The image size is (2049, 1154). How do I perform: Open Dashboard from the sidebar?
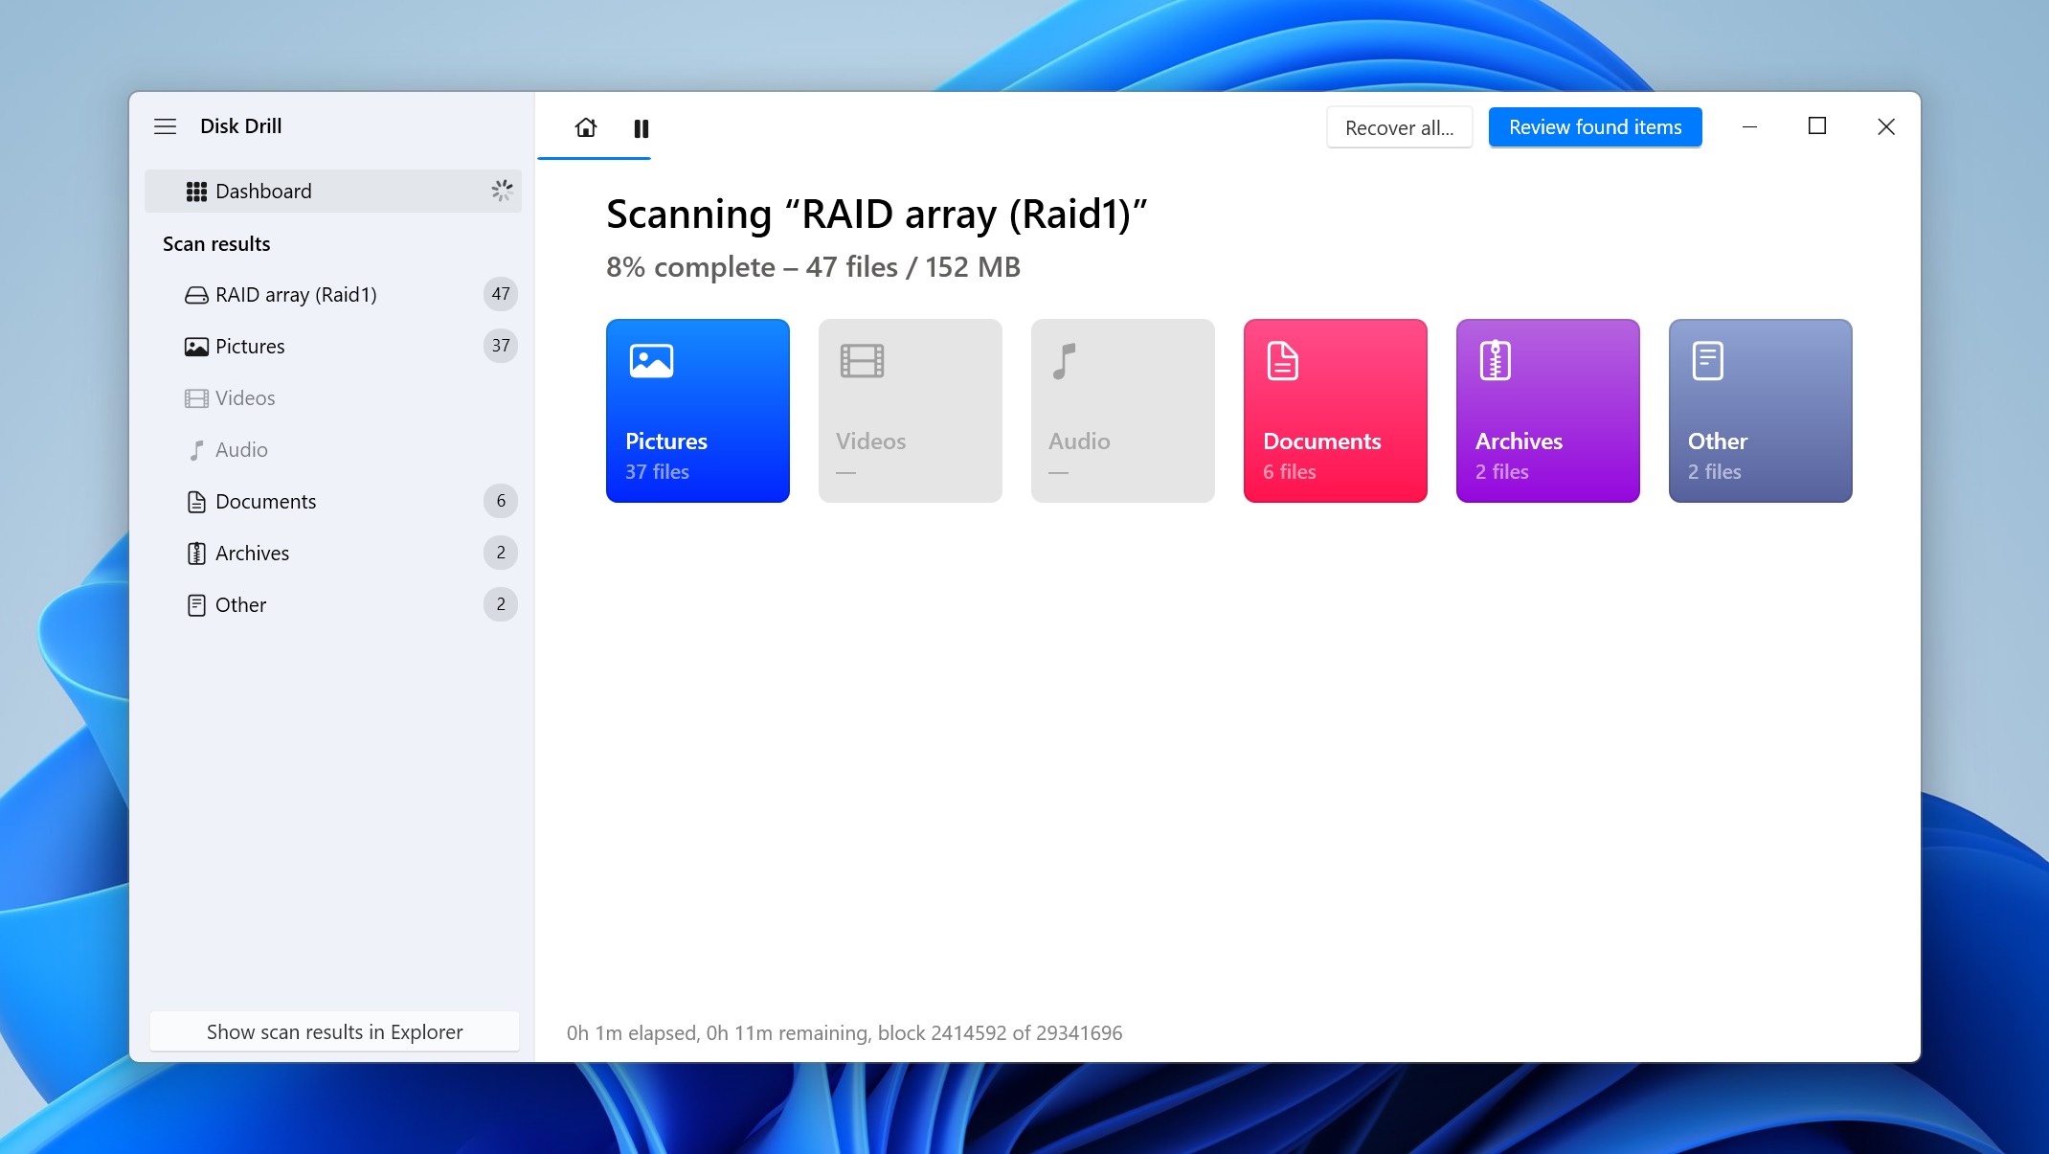click(x=263, y=191)
